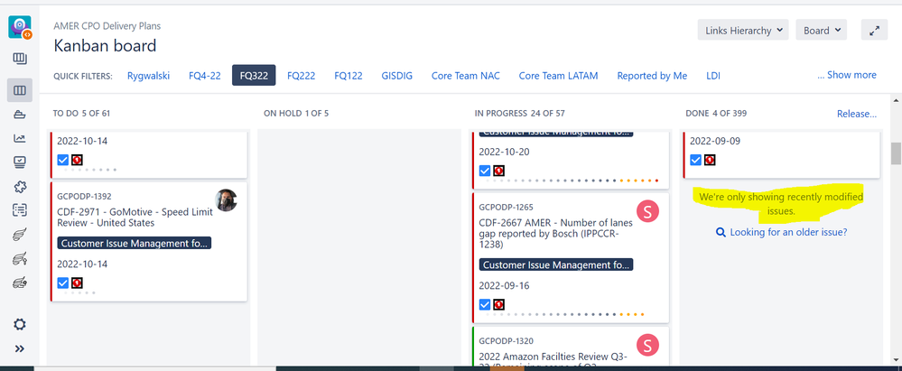Click Number of lanes gap reported by Bosch title
Image resolution: width=902 pixels, height=371 pixels.
[x=555, y=234]
